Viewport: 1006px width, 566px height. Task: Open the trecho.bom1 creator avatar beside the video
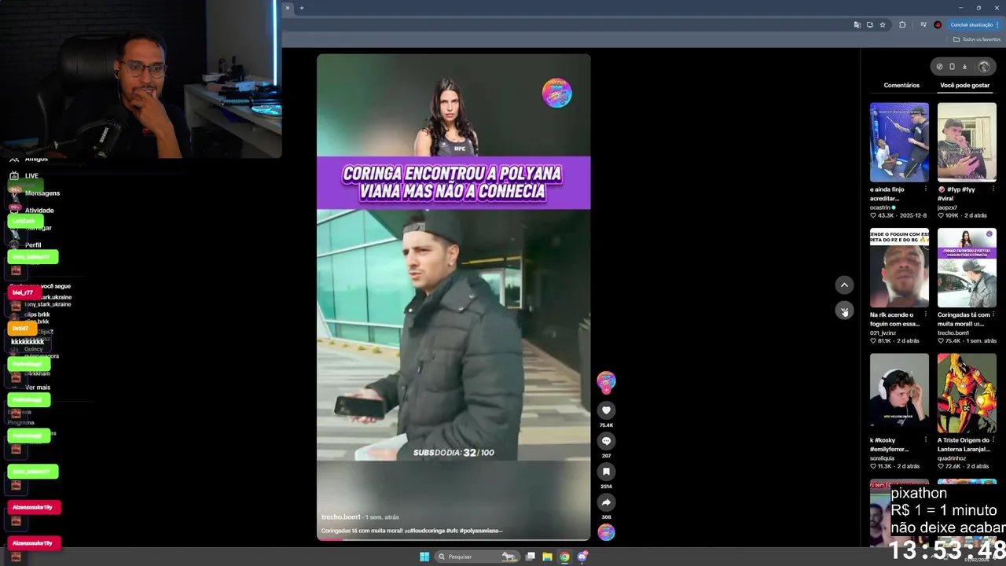tap(606, 381)
